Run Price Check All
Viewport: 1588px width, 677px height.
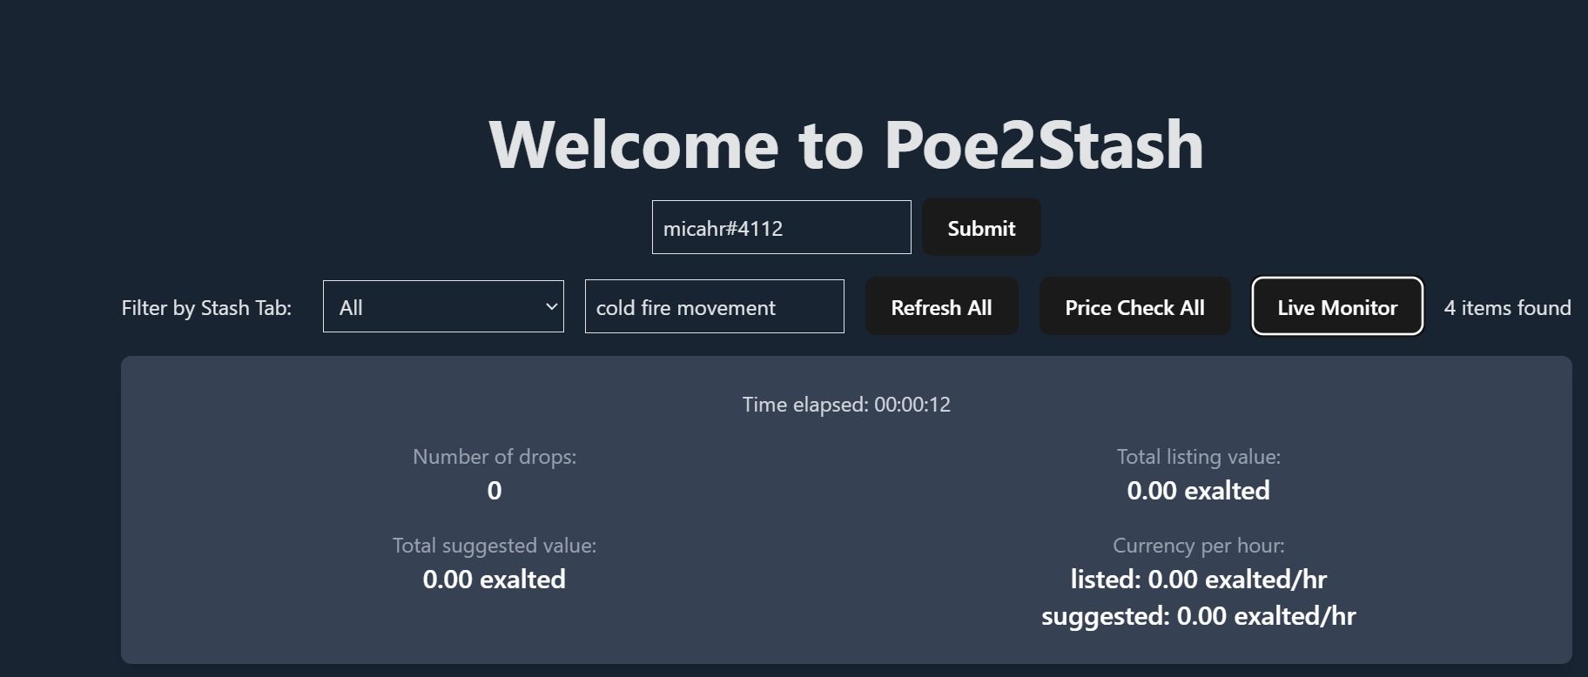pyautogui.click(x=1134, y=307)
